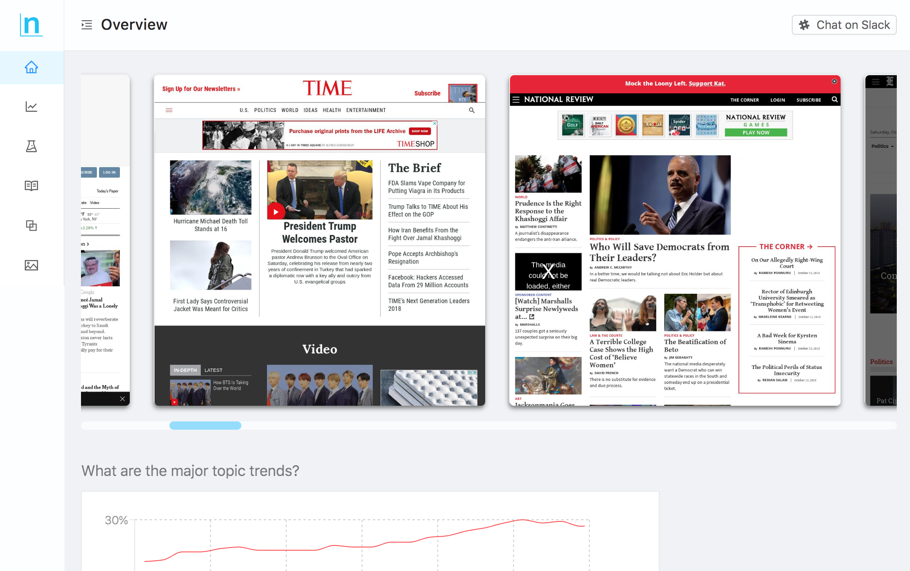Click the Chat on Slack button
The image size is (910, 571).
pos(844,25)
